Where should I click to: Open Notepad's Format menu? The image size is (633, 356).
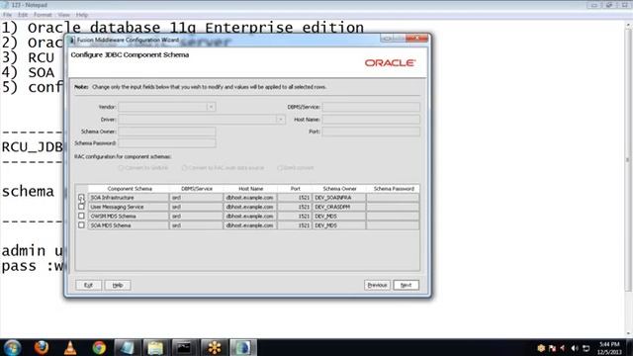[x=43, y=15]
